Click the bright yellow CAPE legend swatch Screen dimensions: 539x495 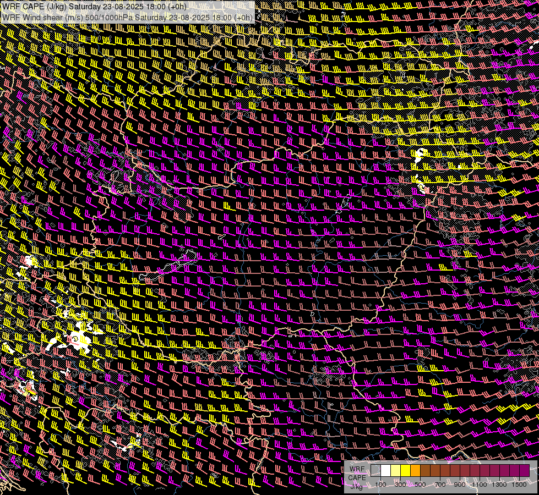pos(405,471)
